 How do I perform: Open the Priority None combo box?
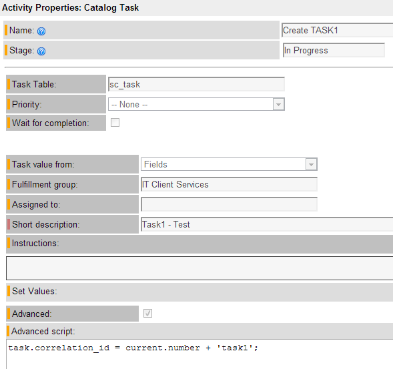pos(196,104)
